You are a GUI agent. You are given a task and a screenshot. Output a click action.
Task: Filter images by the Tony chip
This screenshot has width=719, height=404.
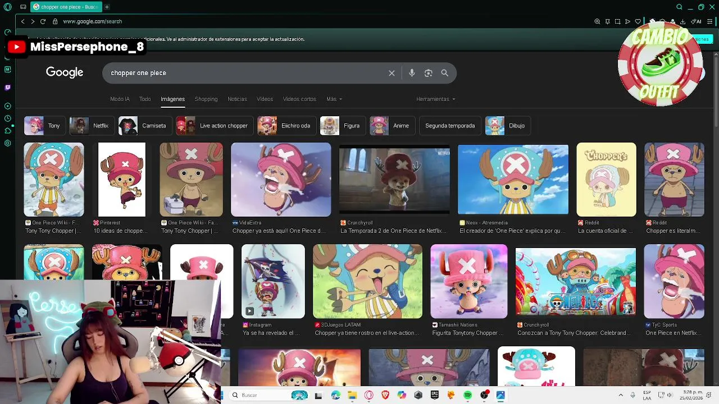click(44, 126)
